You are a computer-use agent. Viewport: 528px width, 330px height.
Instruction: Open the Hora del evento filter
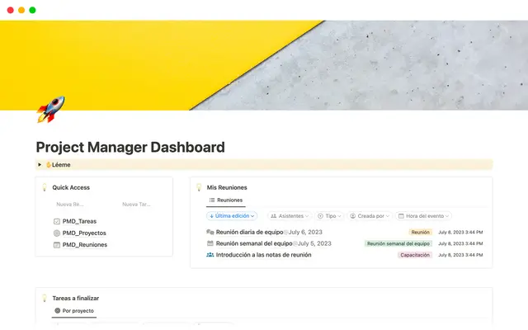422,215
